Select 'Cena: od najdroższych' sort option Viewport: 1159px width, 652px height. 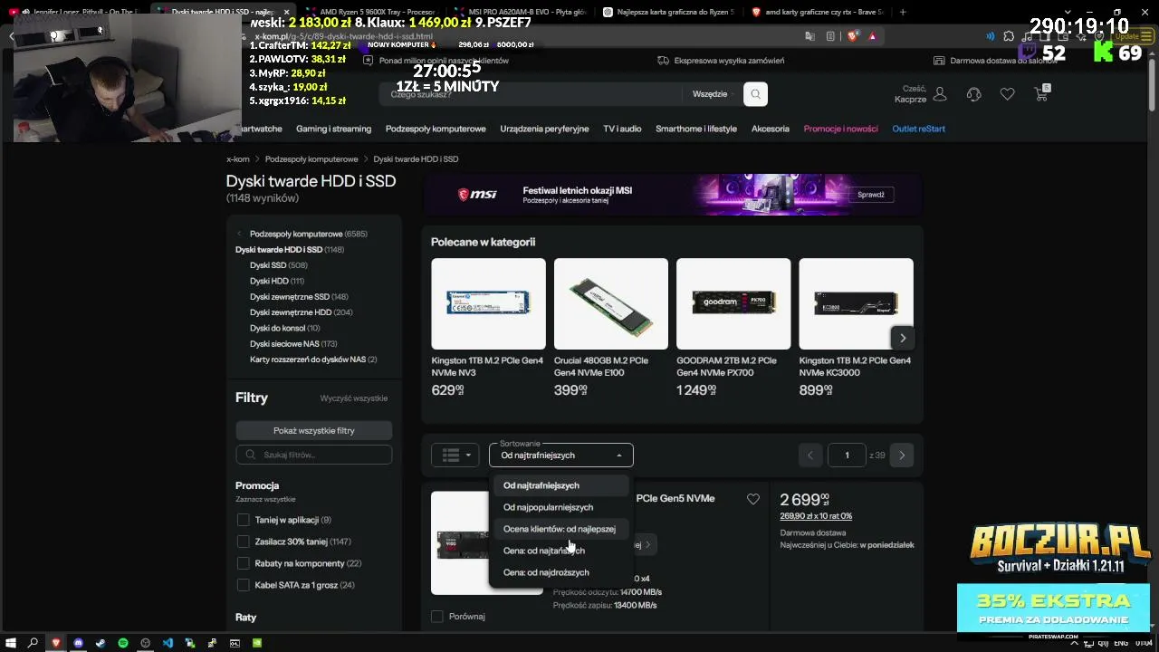560,572
